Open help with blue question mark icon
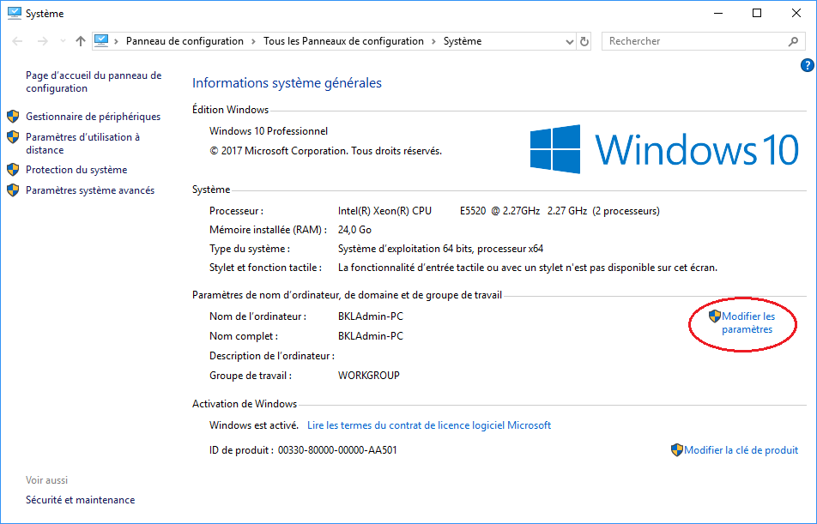Image resolution: width=817 pixels, height=524 pixels. (x=807, y=65)
